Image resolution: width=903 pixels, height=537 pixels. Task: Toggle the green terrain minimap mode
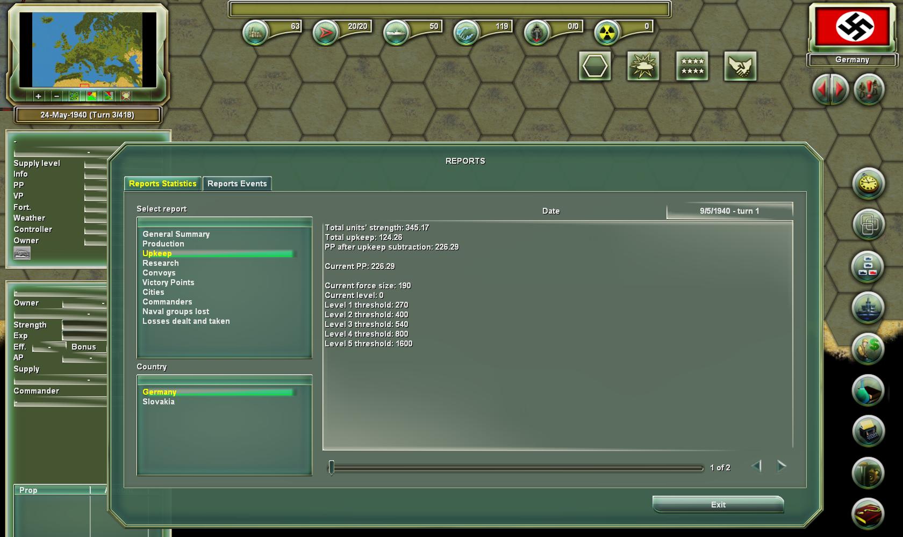point(74,96)
